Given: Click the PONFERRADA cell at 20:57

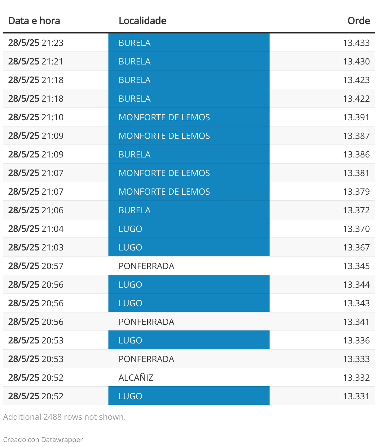Looking at the screenshot, I should [189, 266].
